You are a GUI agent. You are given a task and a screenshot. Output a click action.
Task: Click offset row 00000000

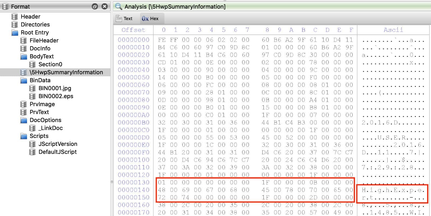[134, 40]
